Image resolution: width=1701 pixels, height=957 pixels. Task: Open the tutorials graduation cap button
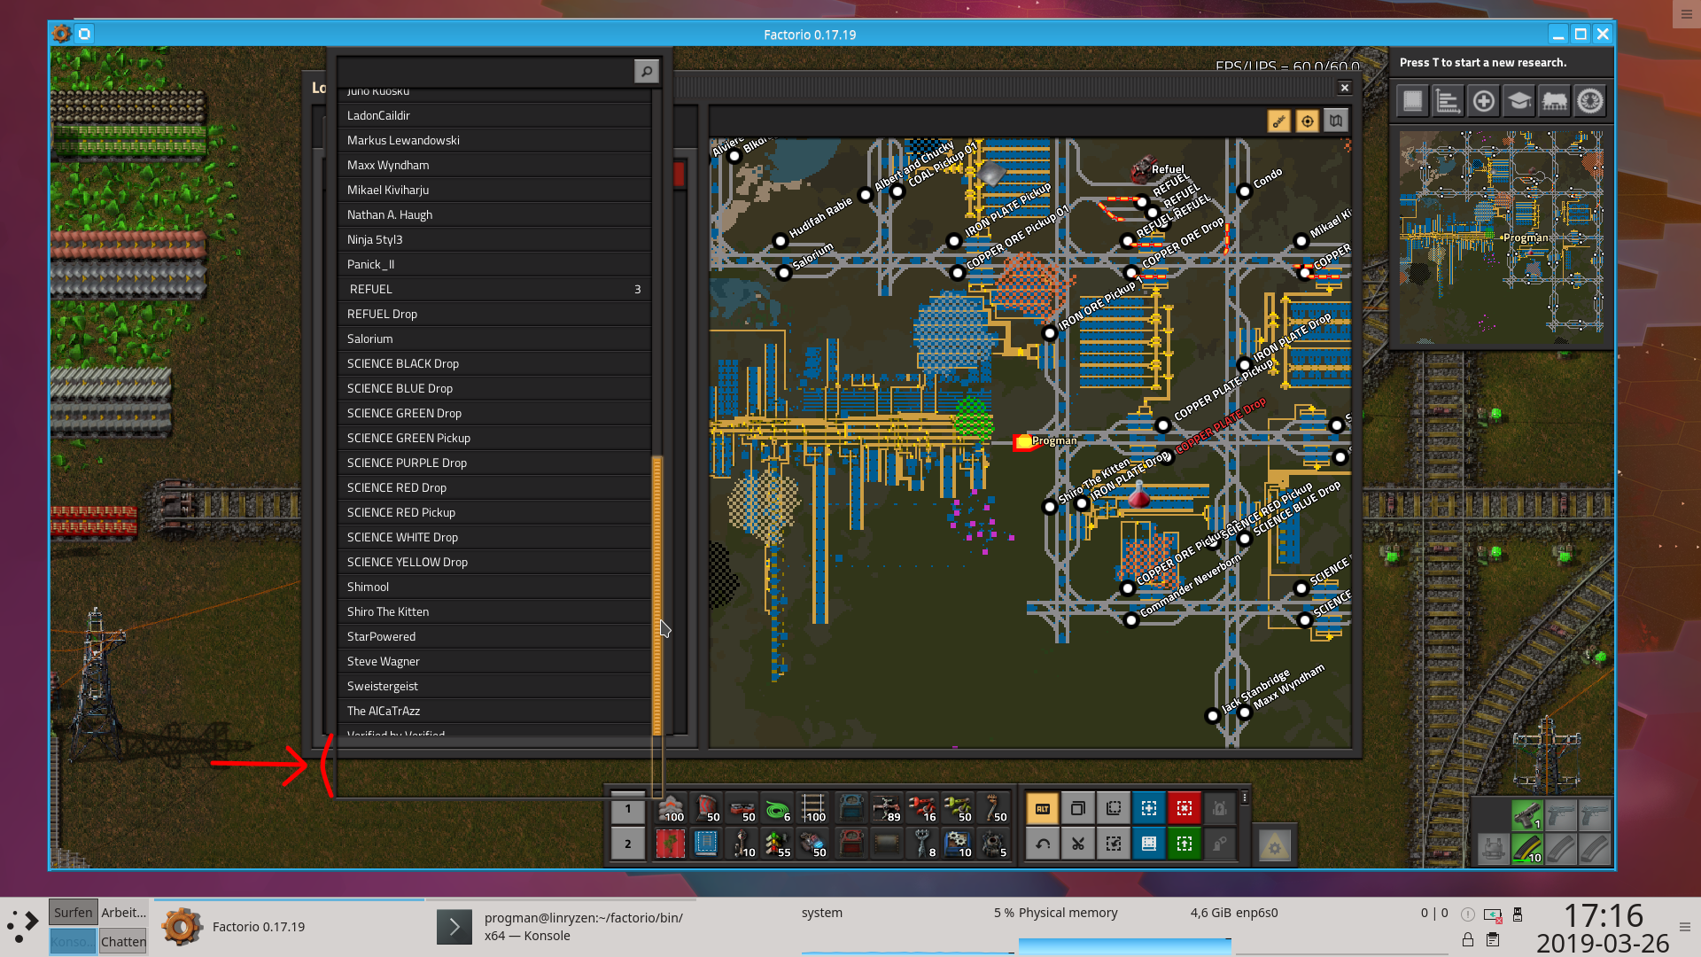(x=1518, y=101)
